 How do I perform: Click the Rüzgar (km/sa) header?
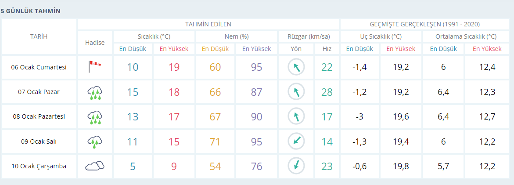(x=309, y=36)
